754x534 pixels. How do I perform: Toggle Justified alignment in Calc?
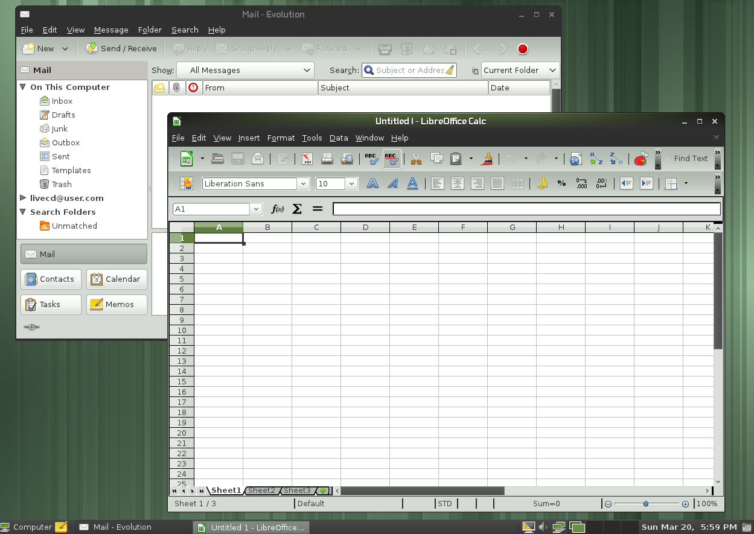pyautogui.click(x=497, y=183)
